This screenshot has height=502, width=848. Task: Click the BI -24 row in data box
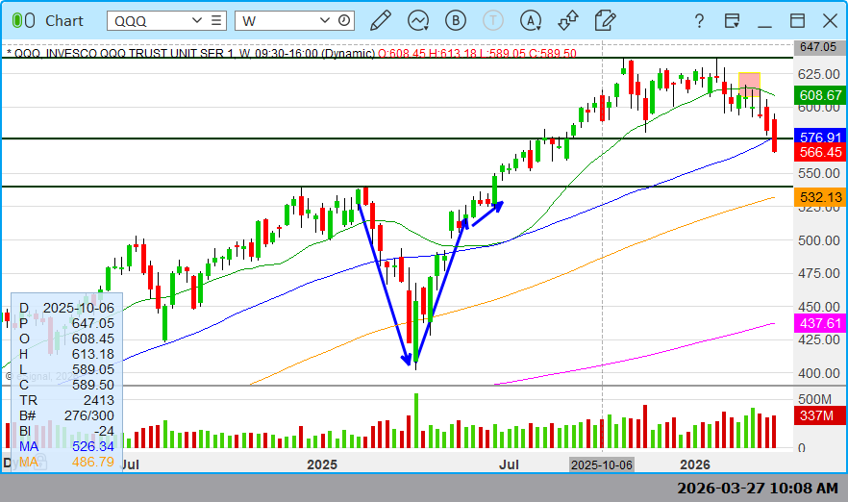point(66,431)
